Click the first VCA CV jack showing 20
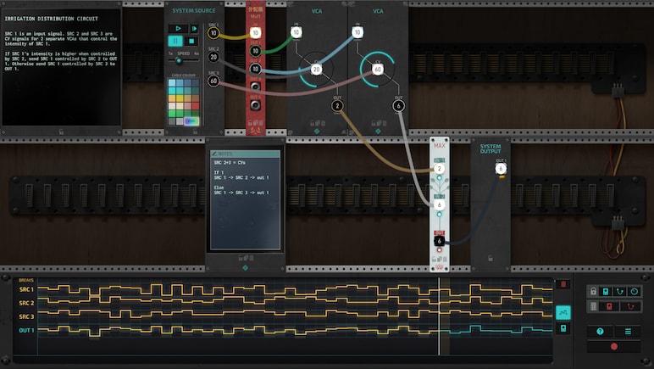This screenshot has height=369, width=654. (316, 70)
